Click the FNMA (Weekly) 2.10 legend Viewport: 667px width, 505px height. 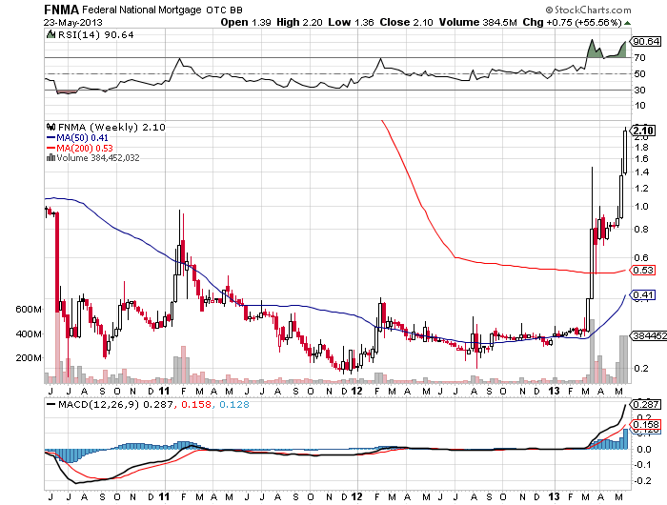click(111, 127)
